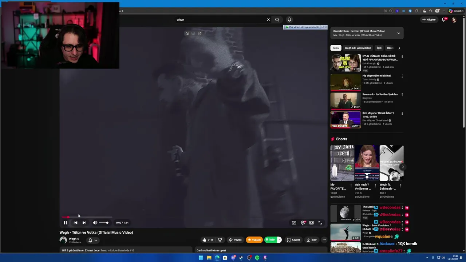Click the gray İndir button with arrow icon
This screenshot has height=262, width=466.
[x=312, y=240]
